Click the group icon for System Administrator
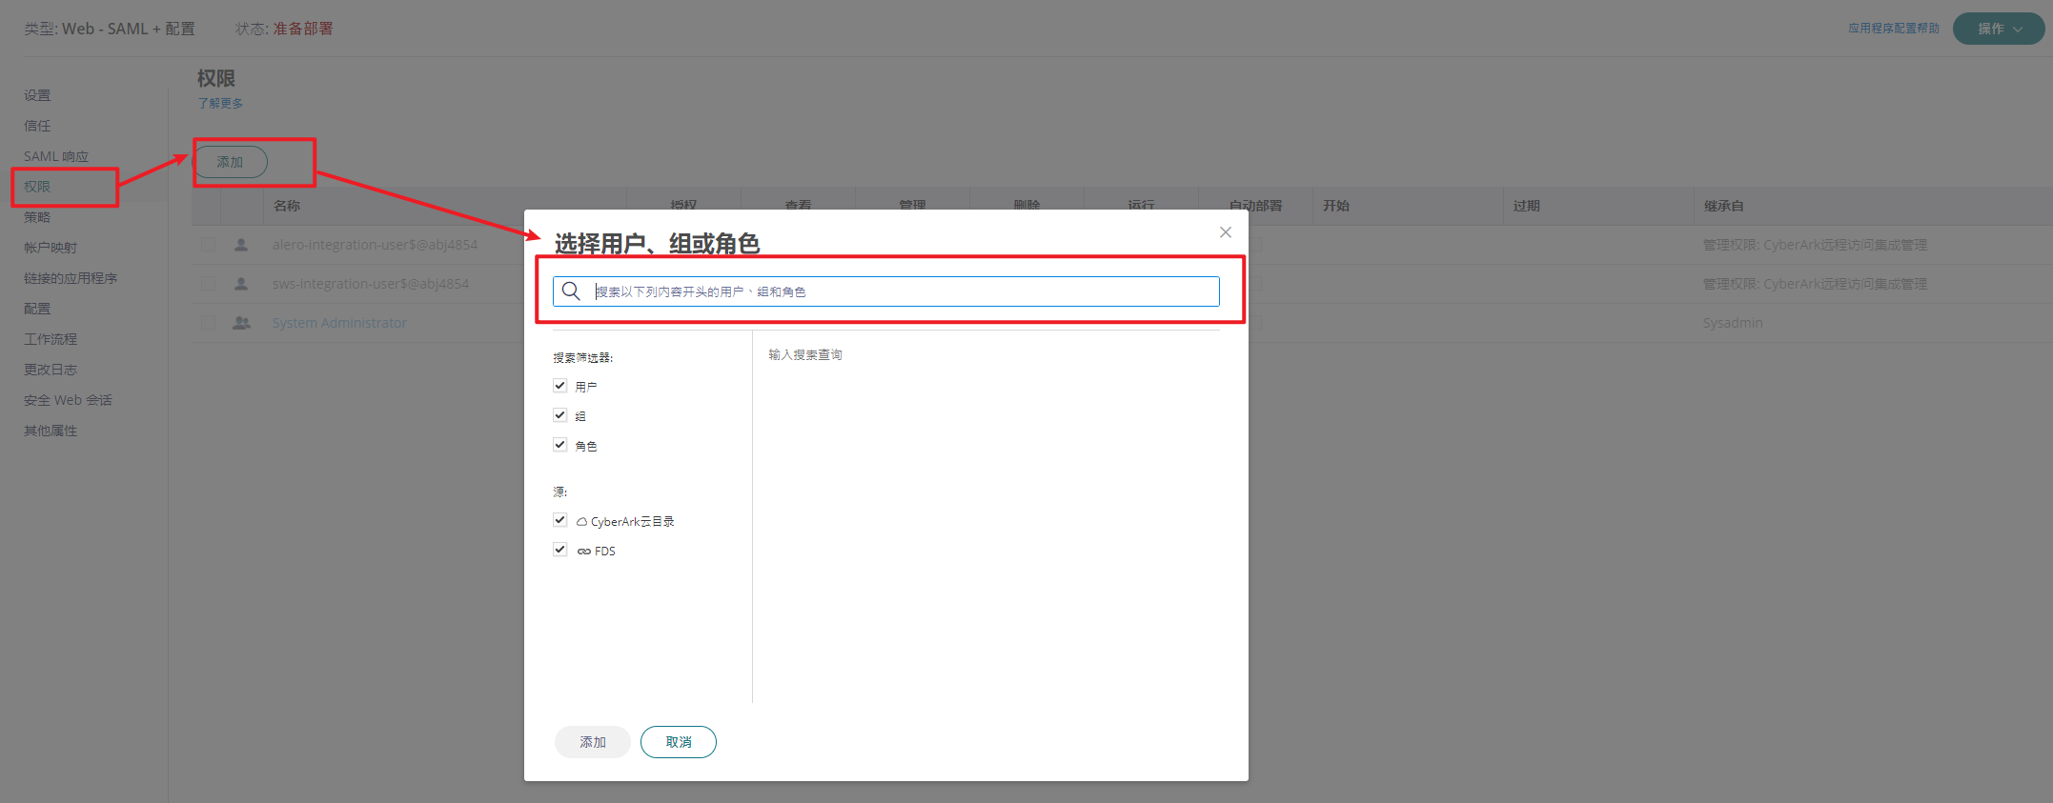 click(x=242, y=323)
